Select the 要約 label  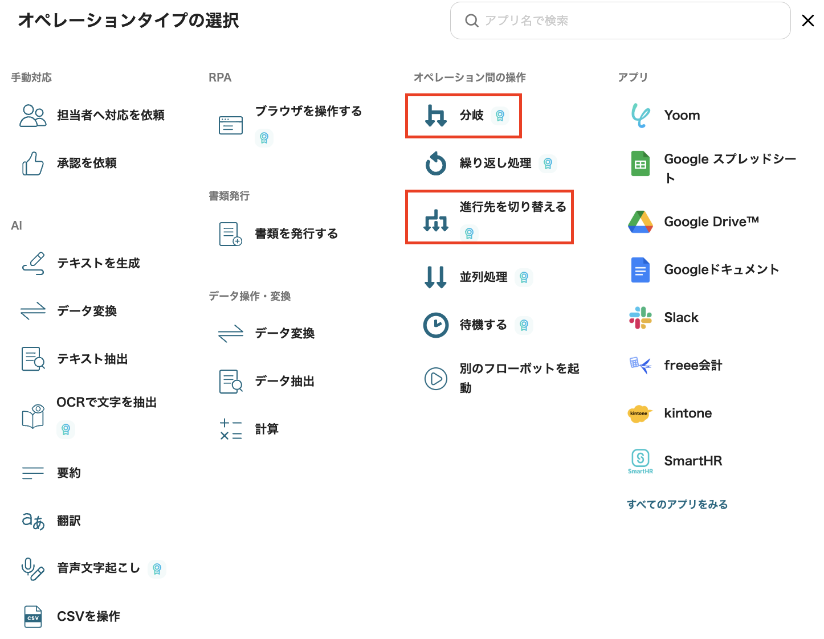tap(69, 473)
